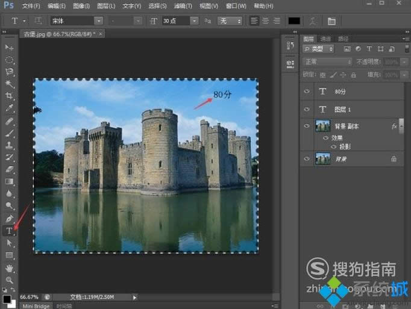This screenshot has width=411, height=309.
Task: Filter layers by type layers
Action: pyautogui.click(x=369, y=49)
